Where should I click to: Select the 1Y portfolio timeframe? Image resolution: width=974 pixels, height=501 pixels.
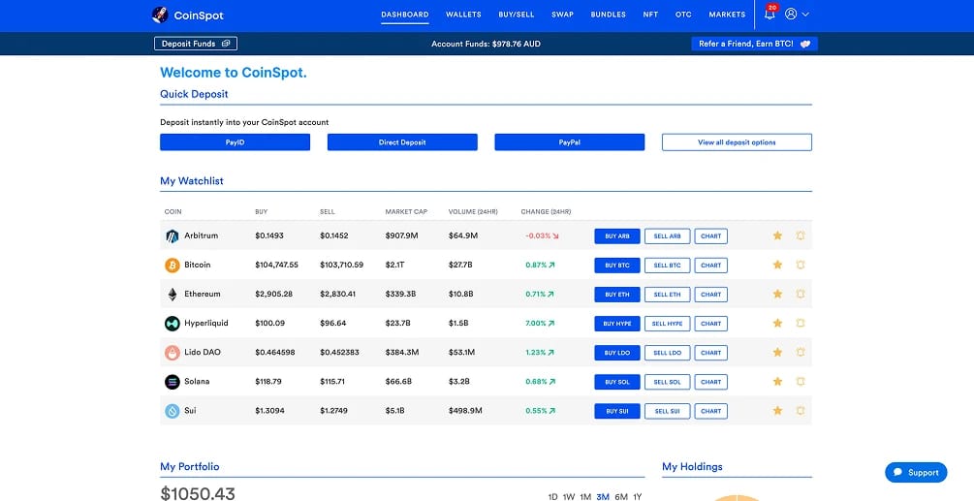[x=638, y=497]
